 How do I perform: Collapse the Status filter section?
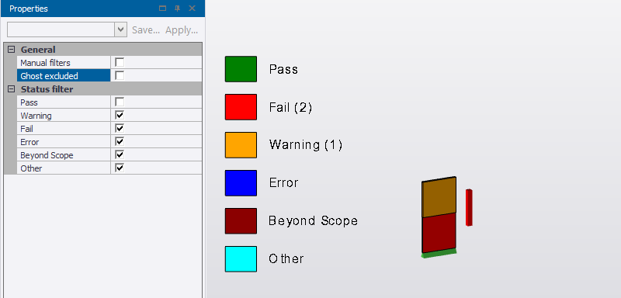pos(11,89)
